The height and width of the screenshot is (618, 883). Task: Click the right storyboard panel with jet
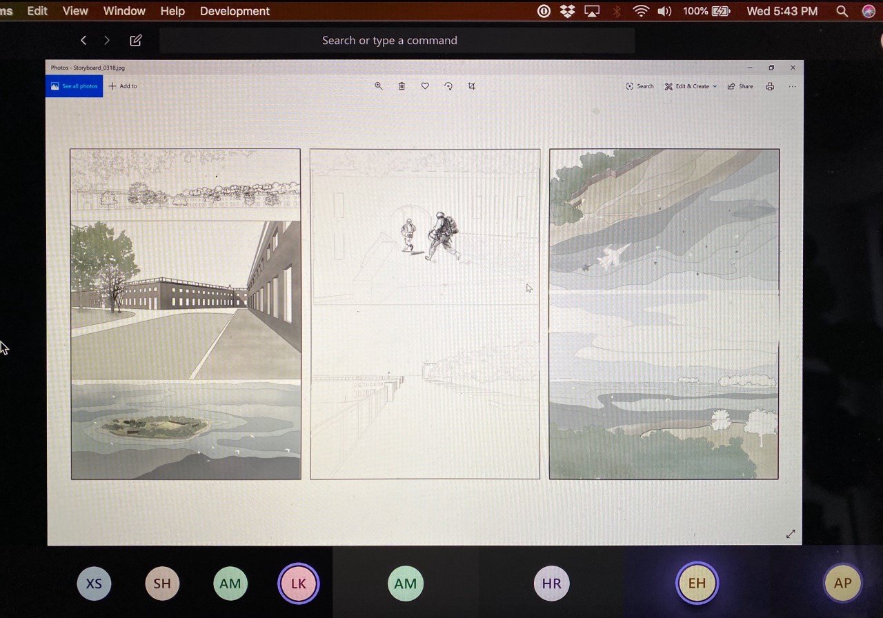pos(664,314)
